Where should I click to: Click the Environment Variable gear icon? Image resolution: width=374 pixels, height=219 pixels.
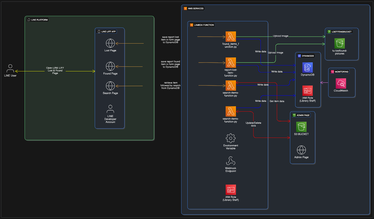tap(231, 138)
